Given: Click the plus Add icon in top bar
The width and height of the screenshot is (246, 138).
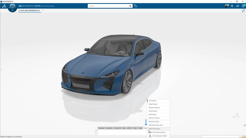Looking at the screenshot, I should click(x=232, y=6).
